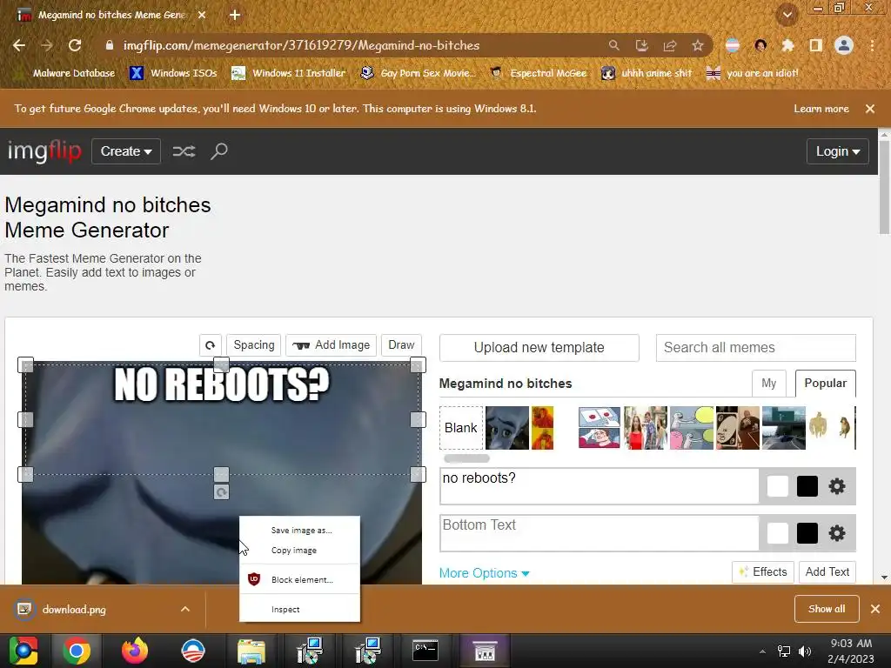Click the 'no reboots?' text input box
The image size is (891, 668).
[x=600, y=486]
